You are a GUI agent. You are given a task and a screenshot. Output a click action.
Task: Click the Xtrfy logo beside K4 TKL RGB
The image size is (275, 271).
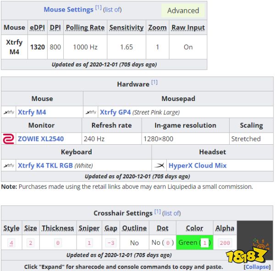(x=9, y=165)
